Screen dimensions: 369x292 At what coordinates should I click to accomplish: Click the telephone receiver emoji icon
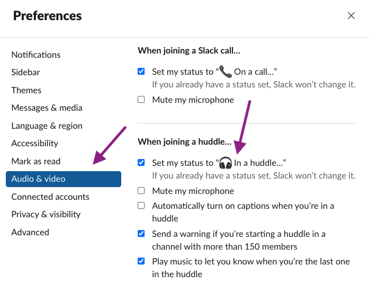click(226, 72)
